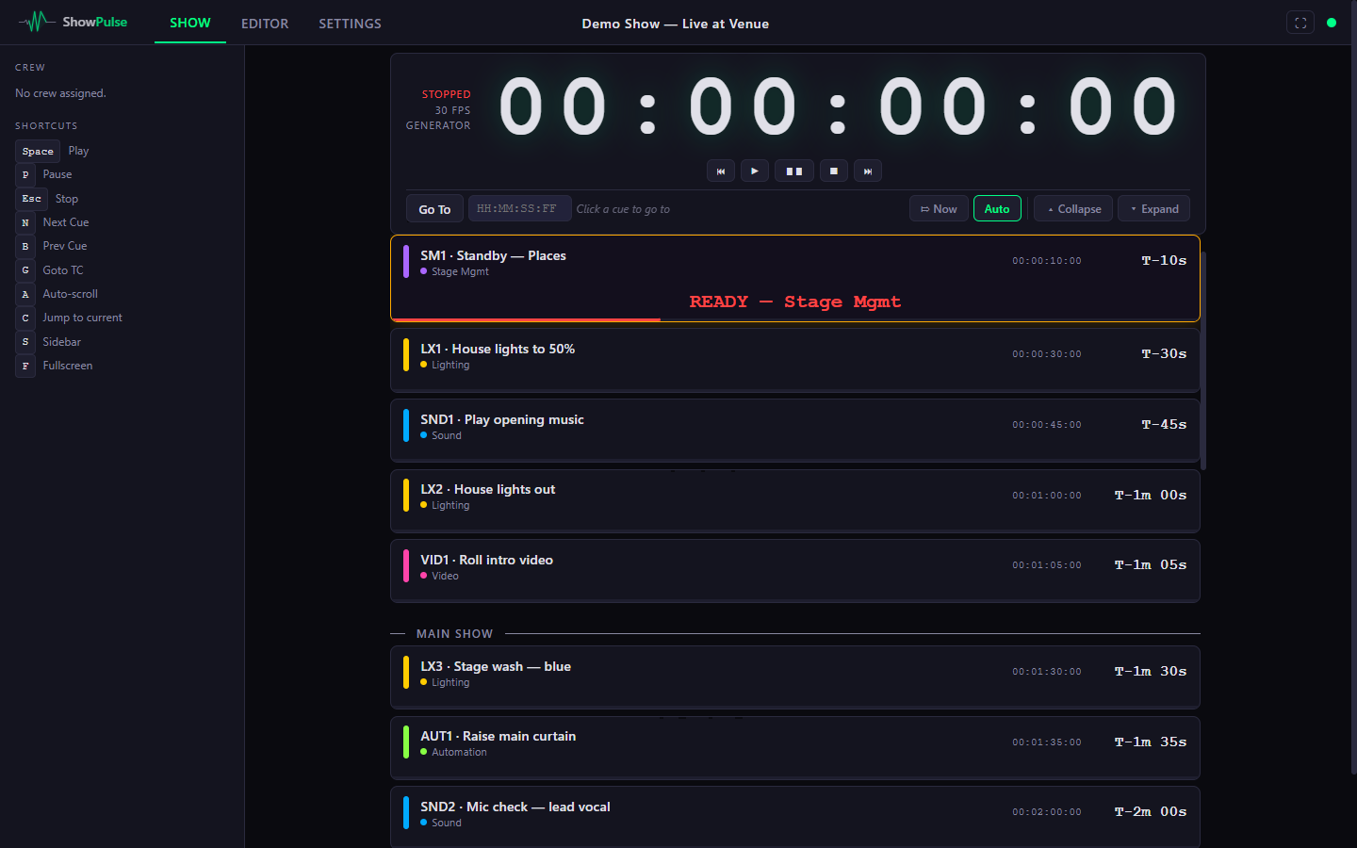This screenshot has width=1357, height=848.
Task: Select cue LX1 House lights to 50%
Action: pos(795,360)
